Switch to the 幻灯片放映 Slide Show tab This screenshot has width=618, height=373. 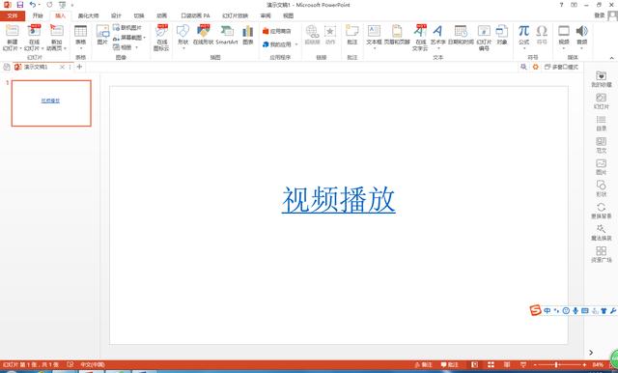point(235,15)
